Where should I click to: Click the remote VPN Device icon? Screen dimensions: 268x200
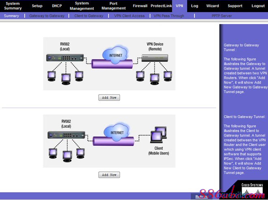tap(155, 58)
